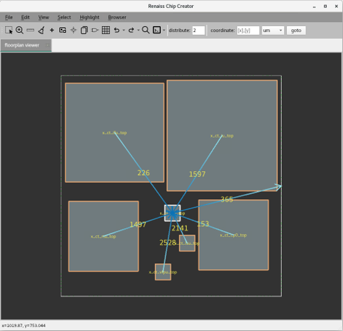Screen dimensions: 343x331
Task: Expand the redo history dropdown arrow
Action: (x=138, y=30)
